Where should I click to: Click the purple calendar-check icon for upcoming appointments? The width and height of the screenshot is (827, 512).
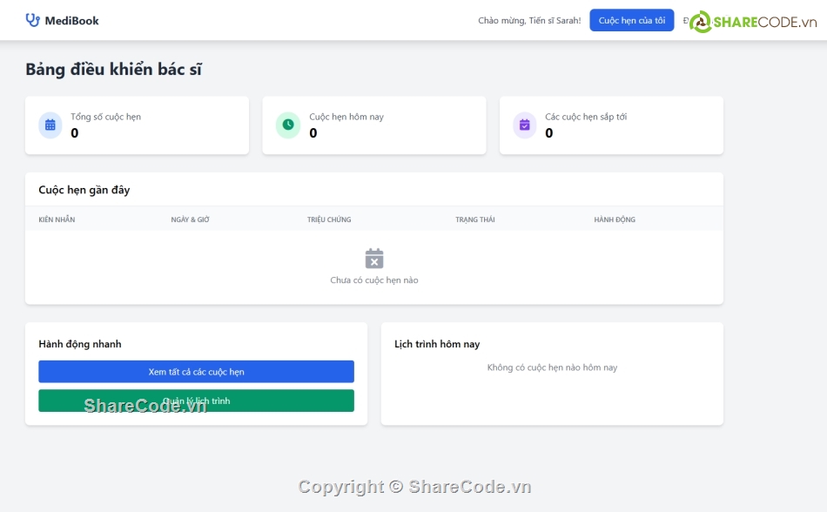(x=524, y=125)
